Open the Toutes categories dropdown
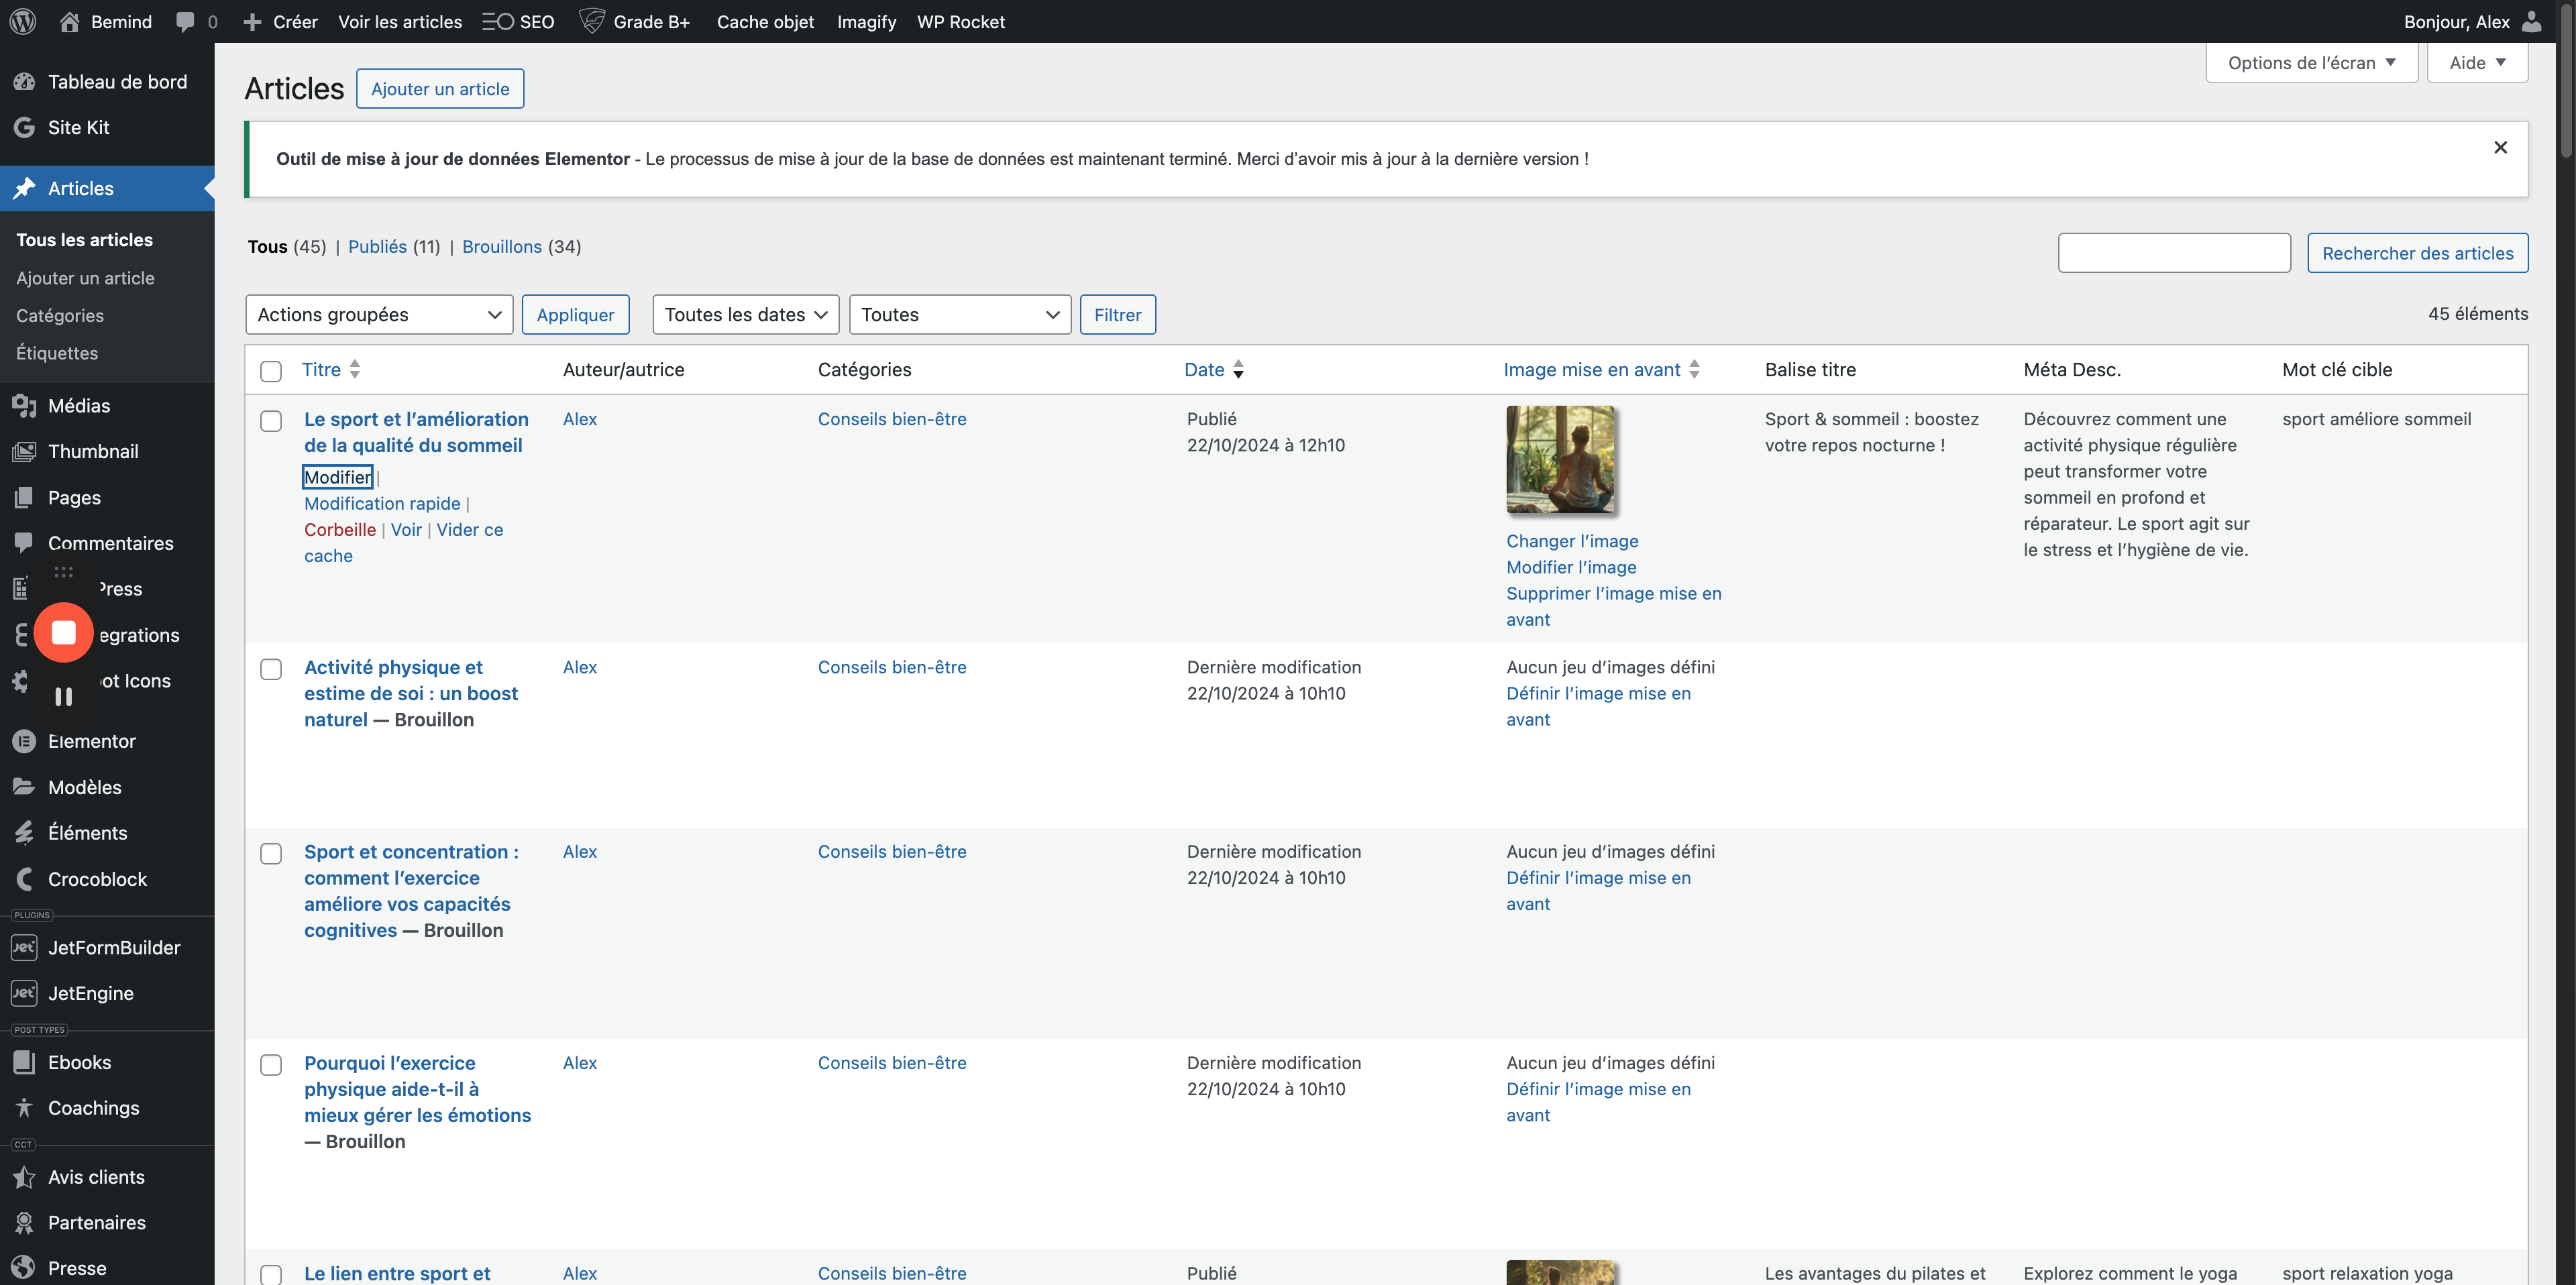This screenshot has height=1285, width=2576. pyautogui.click(x=960, y=315)
